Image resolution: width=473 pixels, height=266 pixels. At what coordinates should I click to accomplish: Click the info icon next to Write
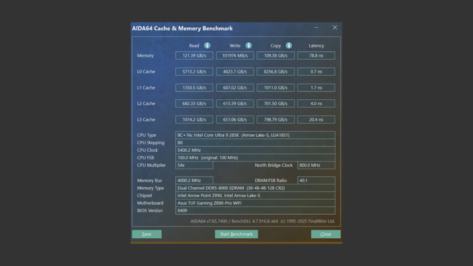(248, 45)
